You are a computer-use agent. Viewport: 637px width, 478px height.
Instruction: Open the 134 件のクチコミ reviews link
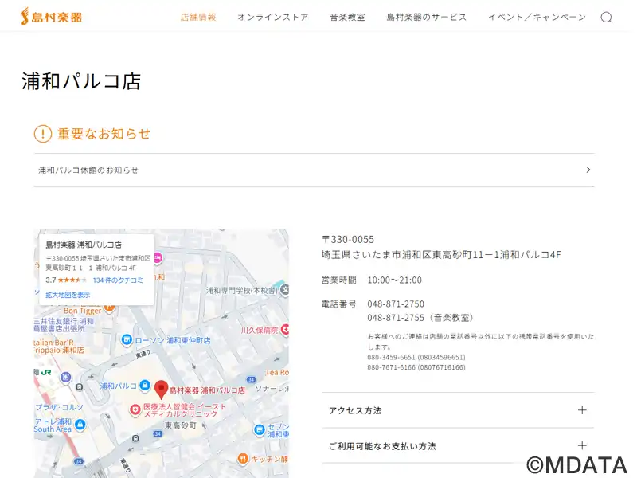[x=118, y=280]
